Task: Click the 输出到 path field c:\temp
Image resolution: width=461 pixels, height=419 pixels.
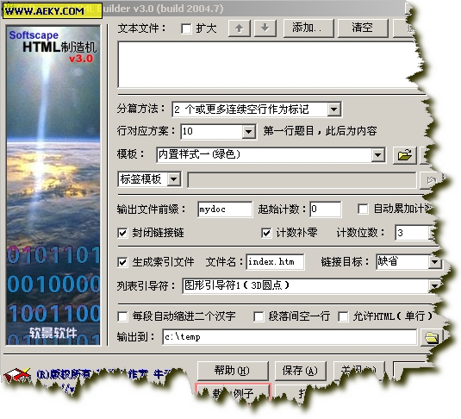Action: tap(290, 337)
